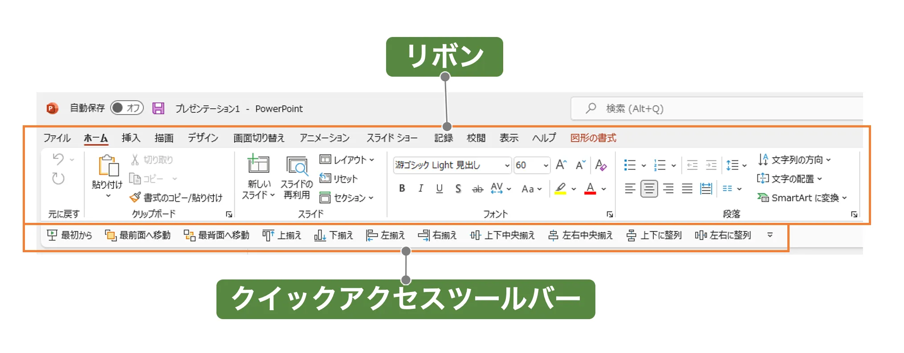Open Convert to SmartArt (SmartArt に変換) dropdown
This screenshot has width=904, height=353.
click(802, 197)
